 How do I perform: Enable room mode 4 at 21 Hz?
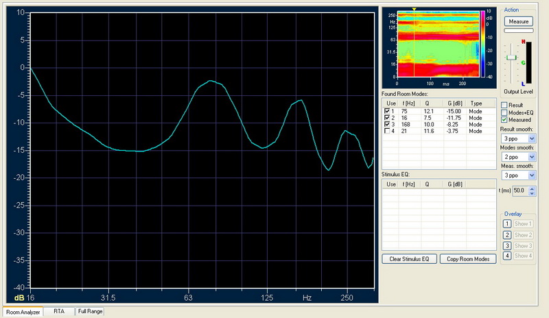pyautogui.click(x=388, y=132)
